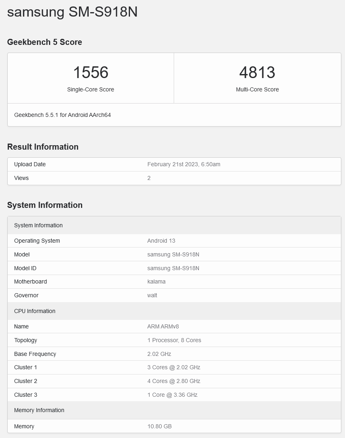Select the Android 13 operating system value
The height and width of the screenshot is (438, 345).
point(161,241)
